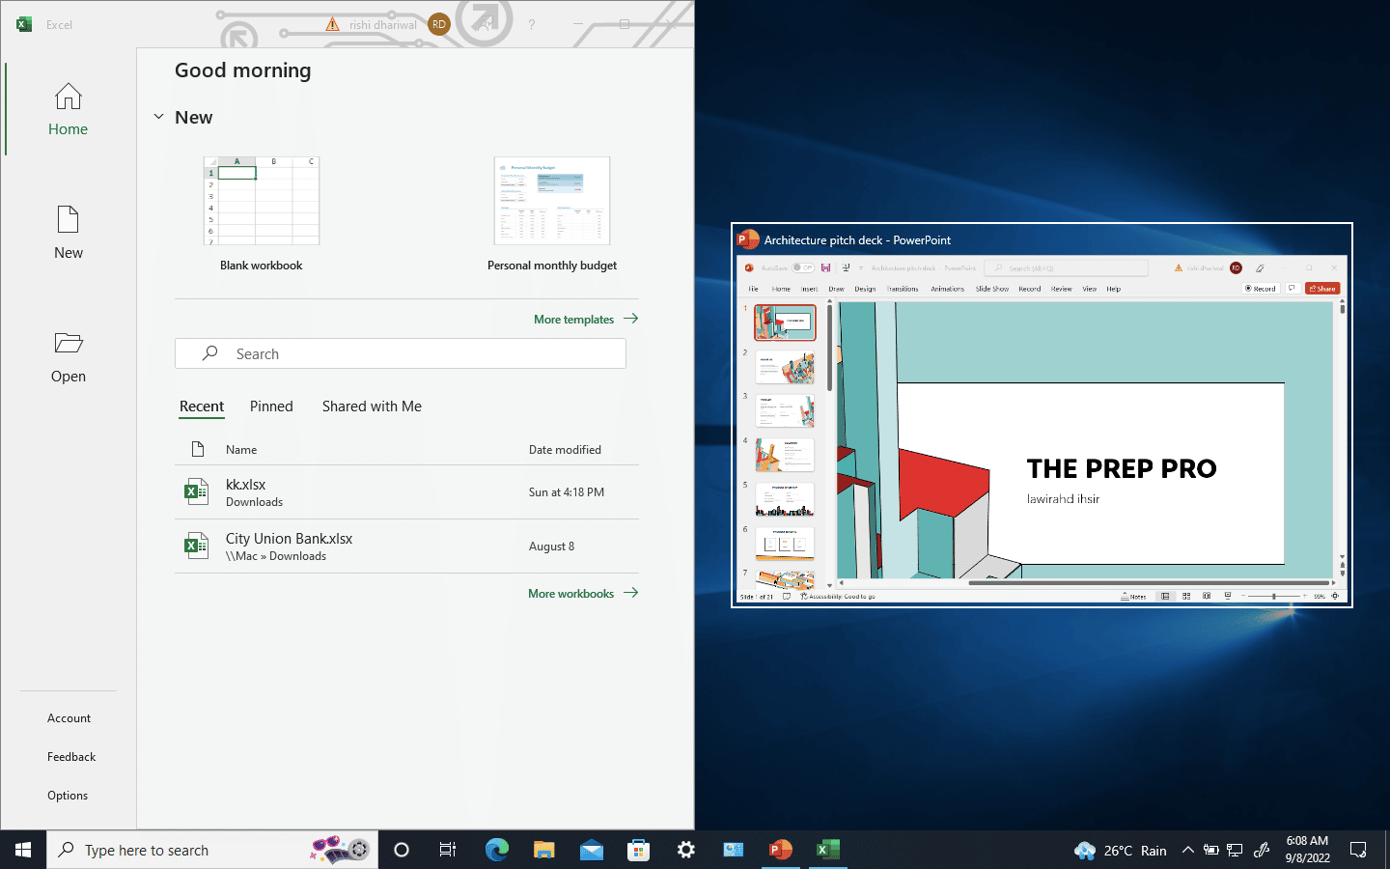Switch to the Shared with Me tab
The width and height of the screenshot is (1390, 869).
coord(372,406)
